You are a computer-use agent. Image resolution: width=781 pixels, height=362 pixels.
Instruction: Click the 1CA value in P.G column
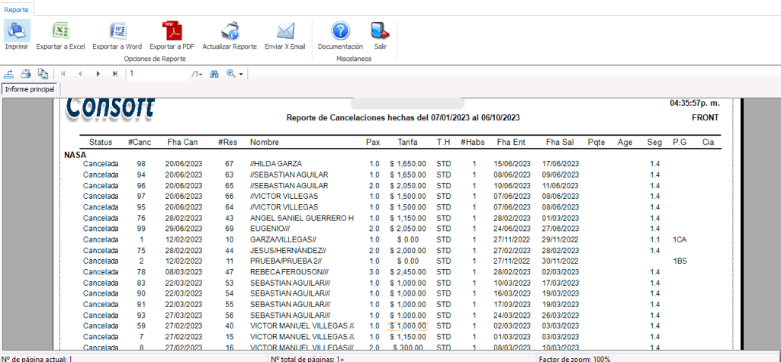click(680, 239)
